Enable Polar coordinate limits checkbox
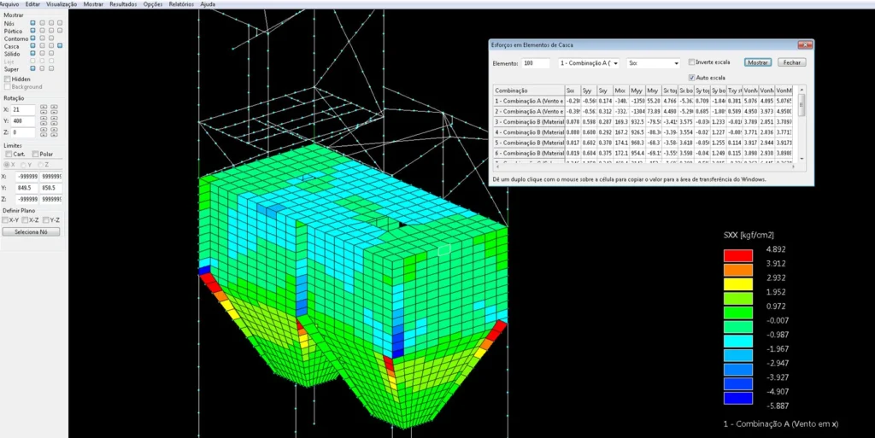Image resolution: width=875 pixels, height=438 pixels. [33, 154]
